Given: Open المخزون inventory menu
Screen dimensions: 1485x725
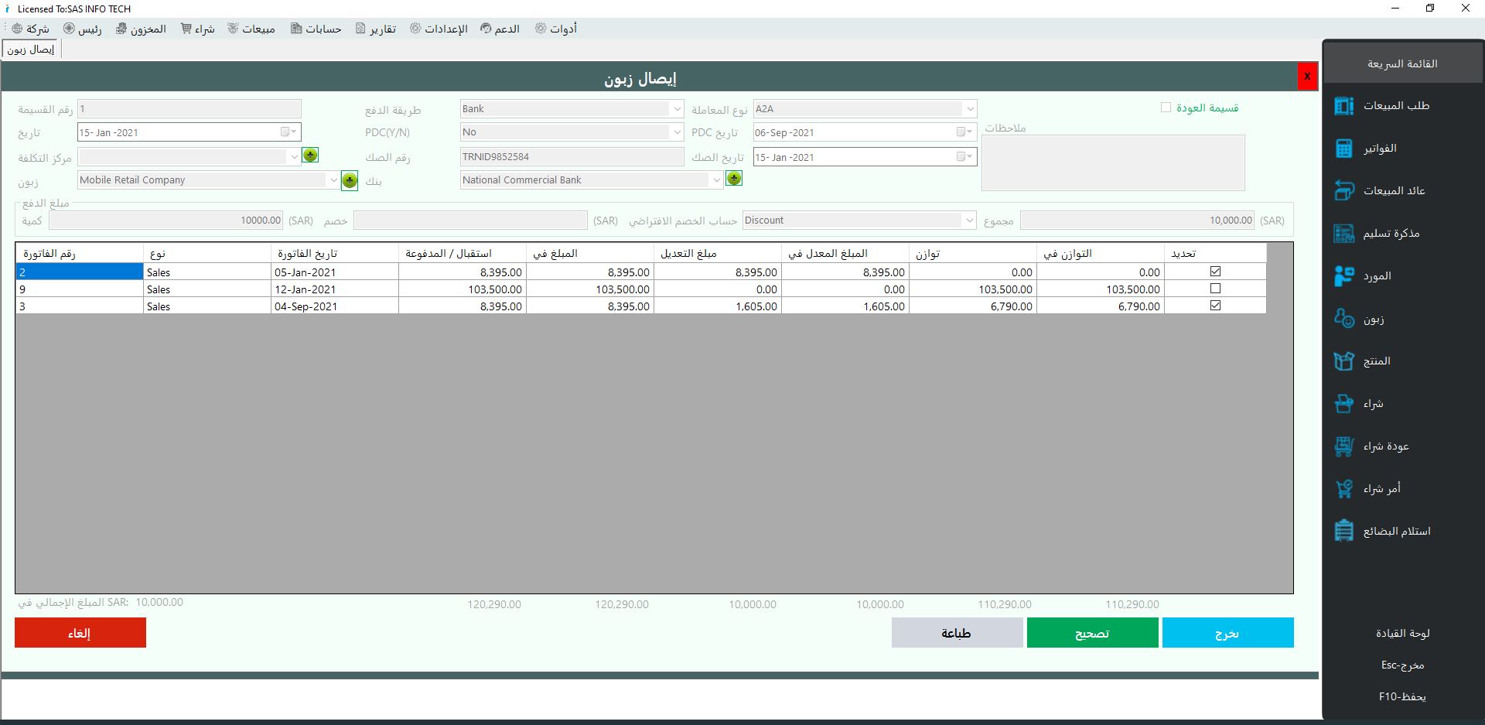Looking at the screenshot, I should pos(142,29).
